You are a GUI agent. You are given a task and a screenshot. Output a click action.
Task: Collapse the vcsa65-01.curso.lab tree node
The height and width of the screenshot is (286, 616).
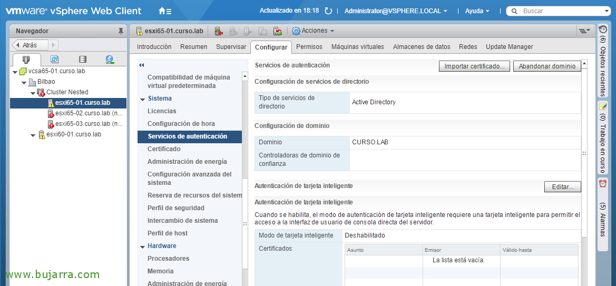(x=15, y=72)
